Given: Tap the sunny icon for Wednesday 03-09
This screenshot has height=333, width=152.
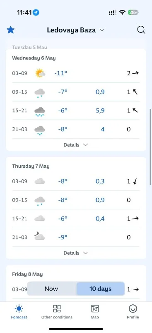Looking at the screenshot, I should [x=40, y=73].
